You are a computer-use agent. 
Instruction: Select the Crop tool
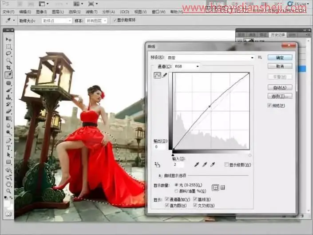[x=8, y=68]
